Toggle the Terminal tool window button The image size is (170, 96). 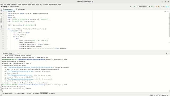point(44,93)
